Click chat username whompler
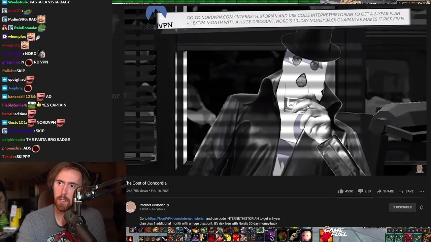Screen dimensions: 431x242 pyautogui.click(x=16, y=36)
